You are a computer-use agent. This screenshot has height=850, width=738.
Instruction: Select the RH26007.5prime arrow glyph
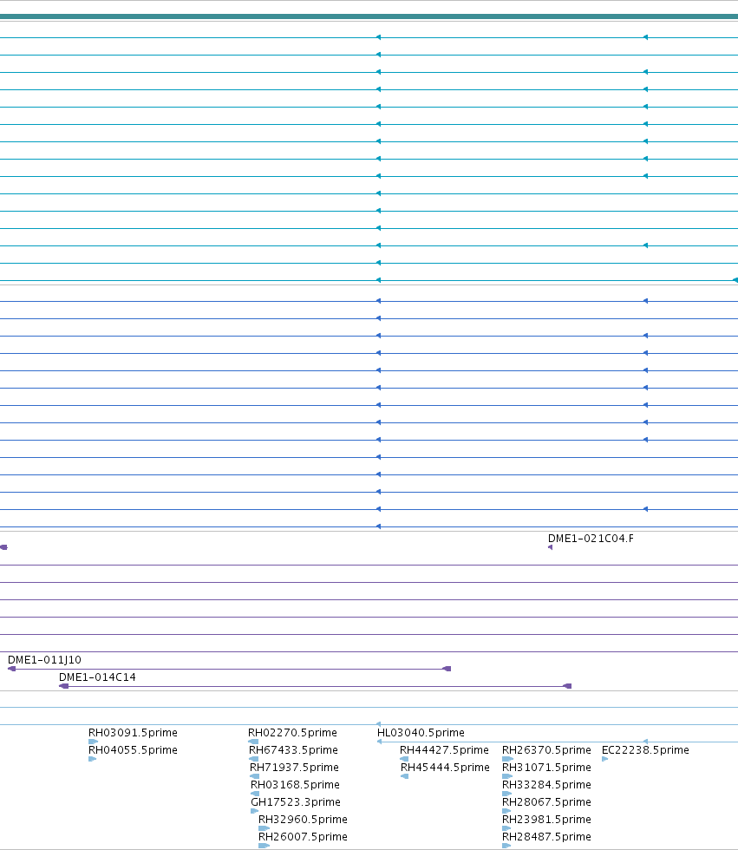[264, 846]
